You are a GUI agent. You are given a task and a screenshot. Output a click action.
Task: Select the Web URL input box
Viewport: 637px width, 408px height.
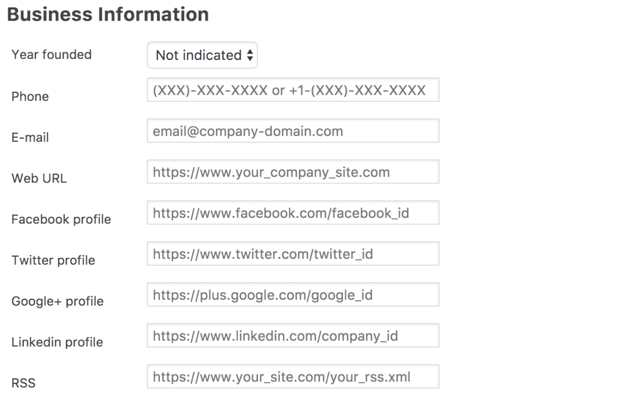[292, 172]
